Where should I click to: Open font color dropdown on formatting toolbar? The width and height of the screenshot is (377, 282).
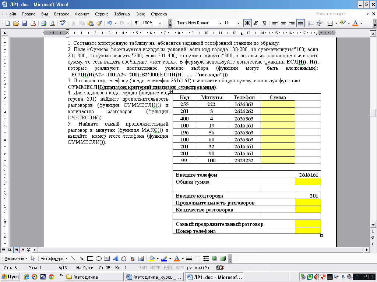pos(362,23)
